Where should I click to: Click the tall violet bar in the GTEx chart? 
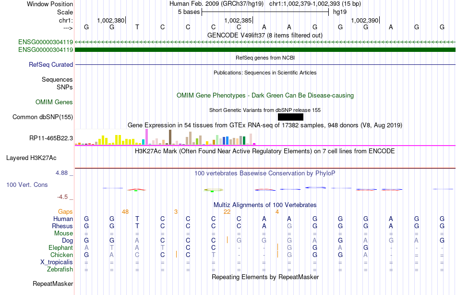(x=147, y=137)
